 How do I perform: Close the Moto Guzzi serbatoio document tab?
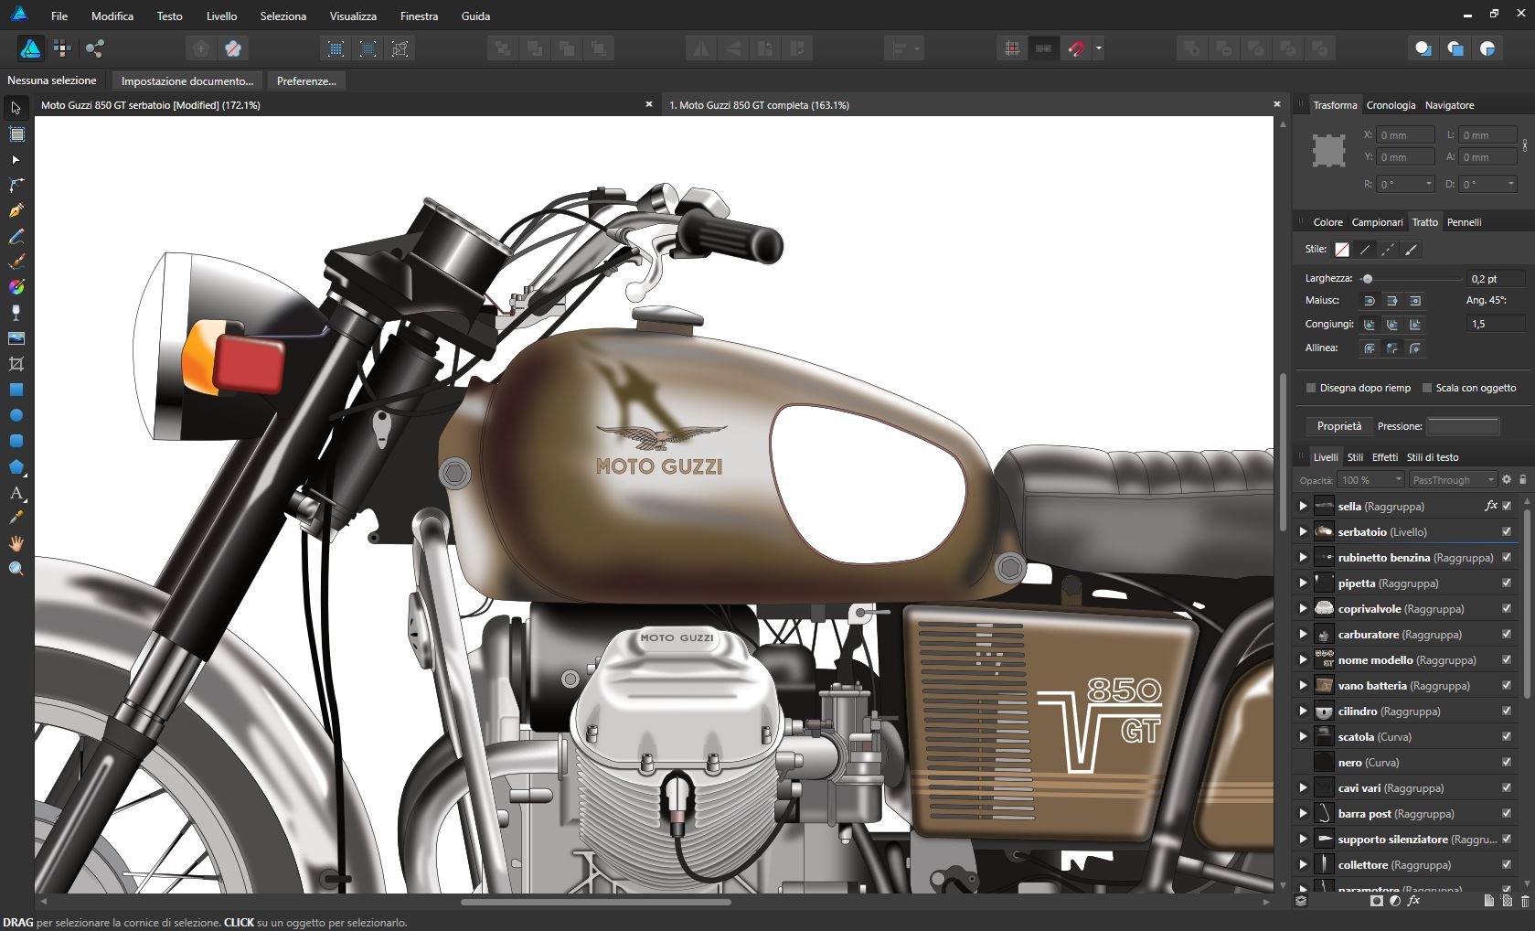(x=649, y=104)
